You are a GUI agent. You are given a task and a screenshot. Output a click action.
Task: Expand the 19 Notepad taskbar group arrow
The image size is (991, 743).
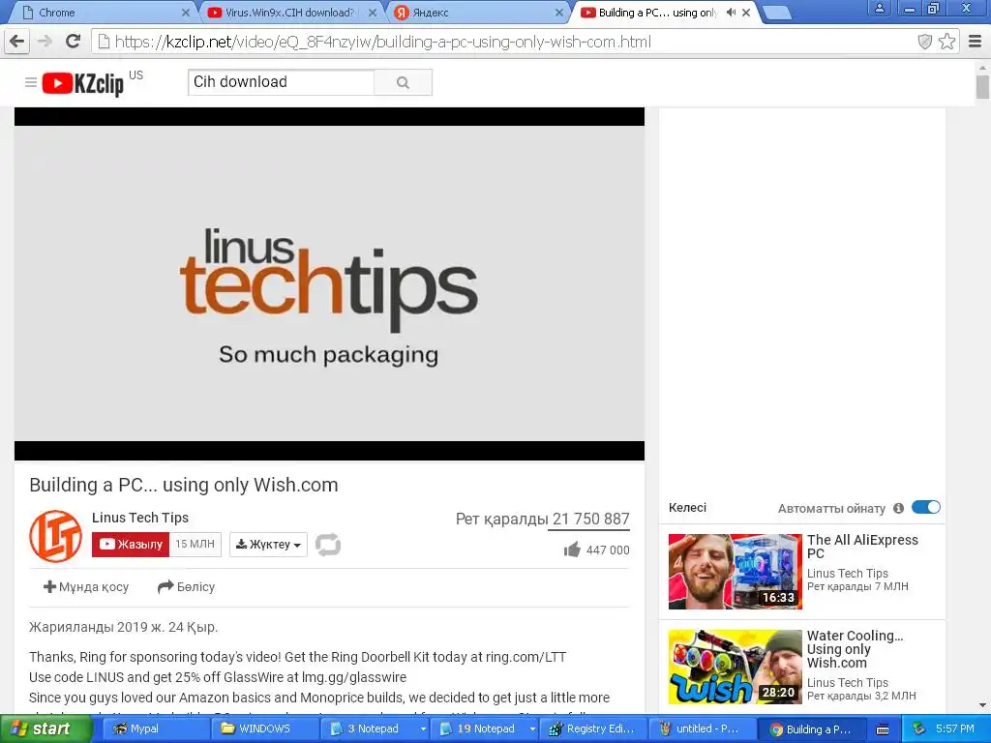(532, 729)
